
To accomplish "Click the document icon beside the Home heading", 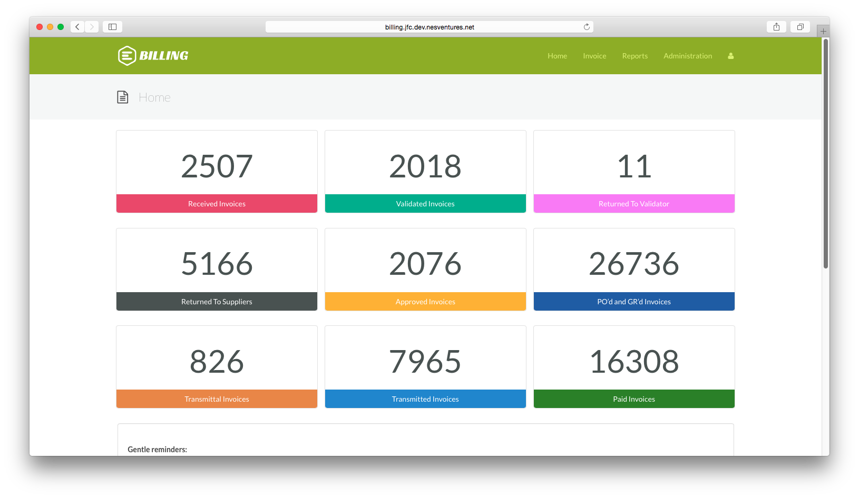I will coord(122,97).
